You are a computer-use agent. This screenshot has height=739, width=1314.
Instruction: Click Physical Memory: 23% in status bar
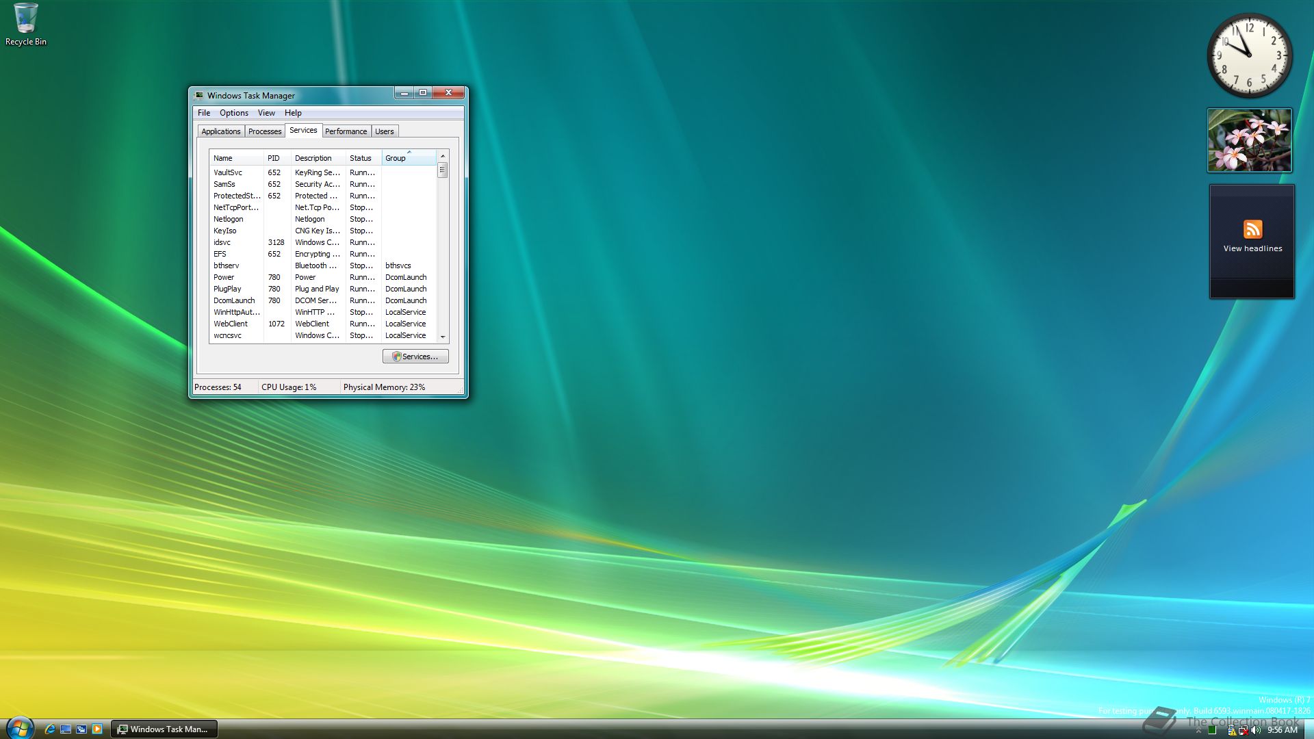point(384,387)
